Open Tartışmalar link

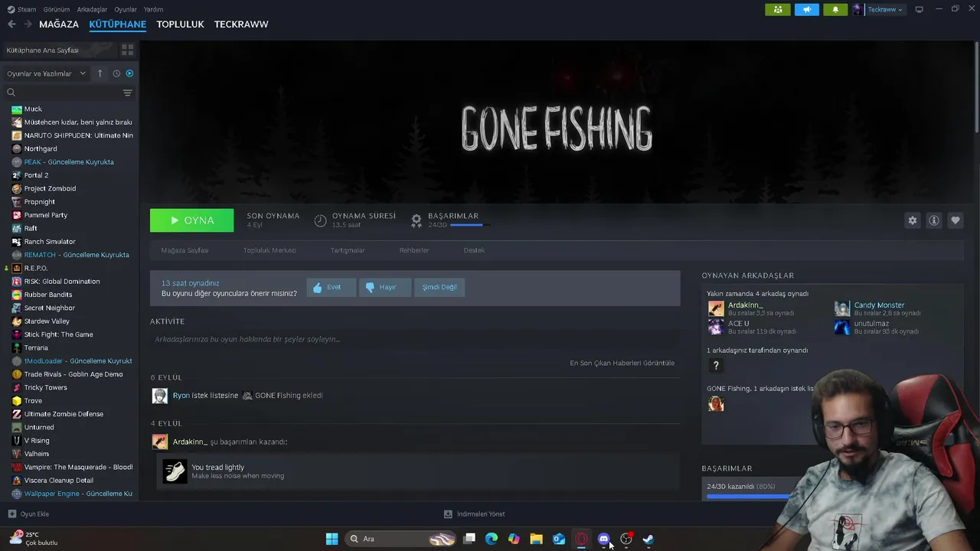tap(348, 250)
